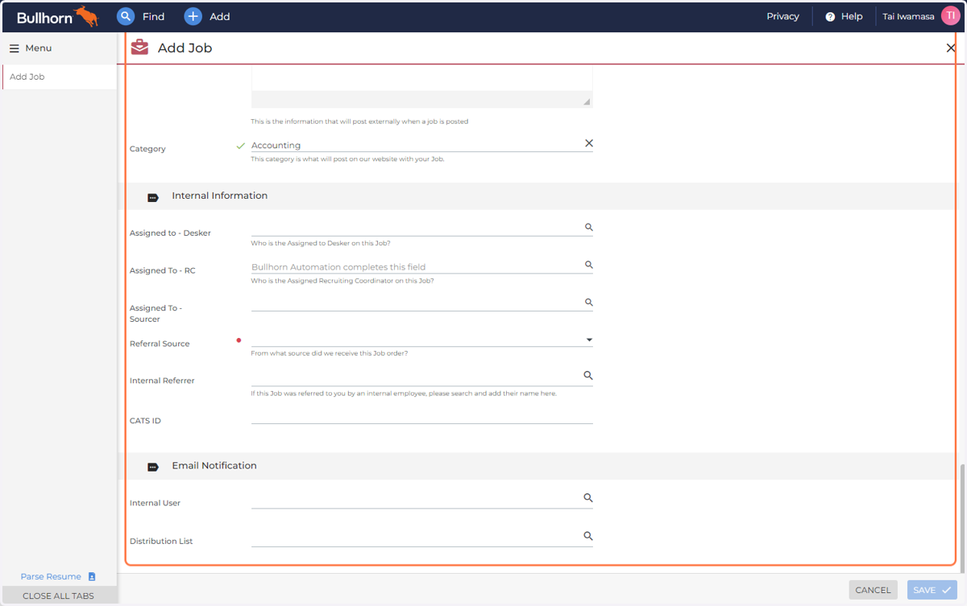Click the Parse Resume link
Screen dimensions: 967x606
tap(51, 576)
